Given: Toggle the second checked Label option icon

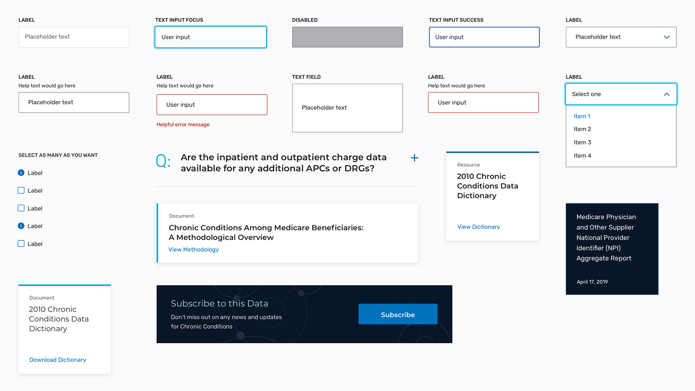Looking at the screenshot, I should coord(21,226).
